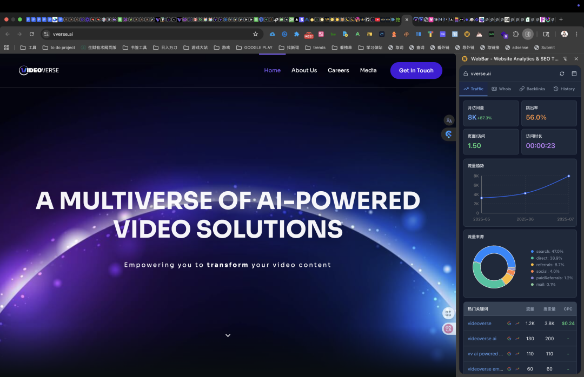Click the white grid floating widget icon

(448, 313)
